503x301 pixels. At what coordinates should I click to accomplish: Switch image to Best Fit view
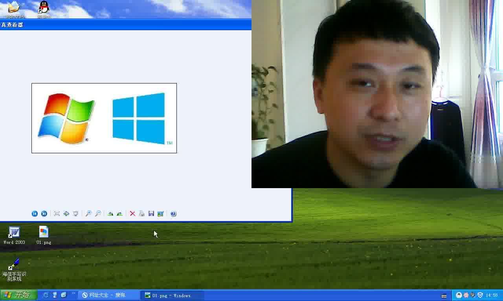(x=57, y=214)
